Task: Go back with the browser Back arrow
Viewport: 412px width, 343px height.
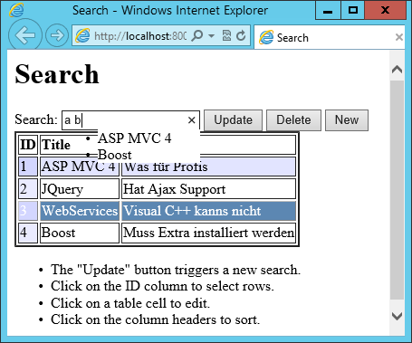Action: [24, 35]
